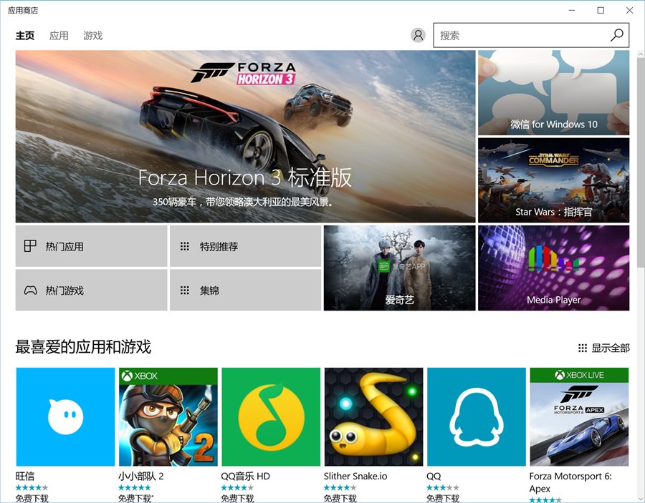Select the 主页 tab
Viewport: 645px width, 503px height.
pyautogui.click(x=25, y=35)
